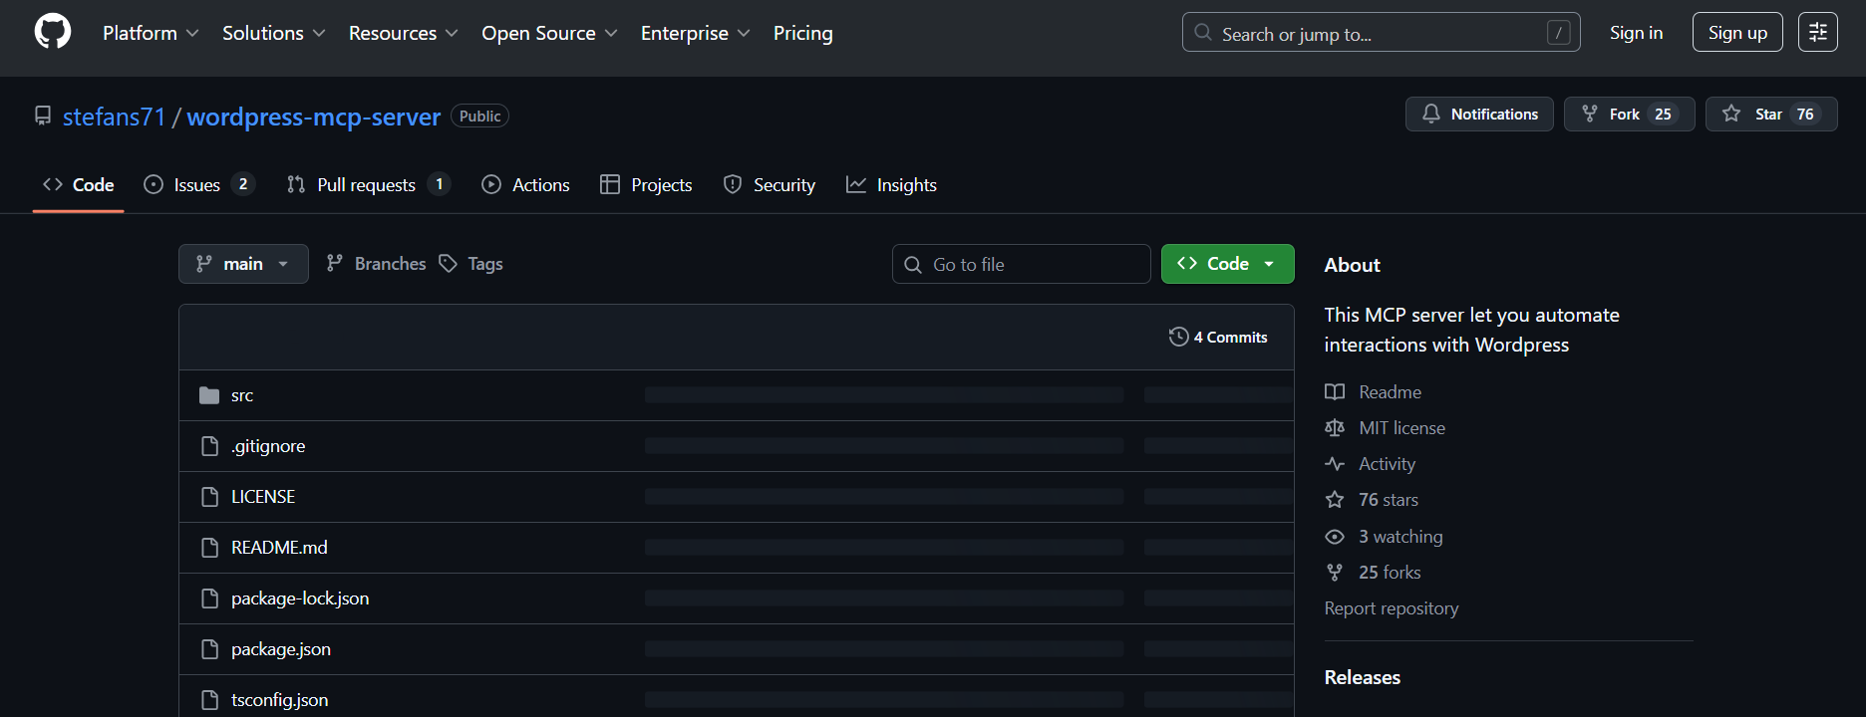Open the Releases section heading

(1362, 677)
